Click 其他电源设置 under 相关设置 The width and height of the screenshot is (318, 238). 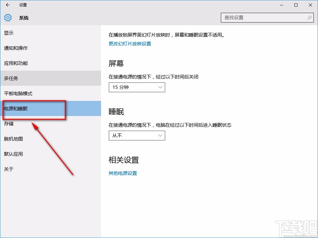coord(122,173)
